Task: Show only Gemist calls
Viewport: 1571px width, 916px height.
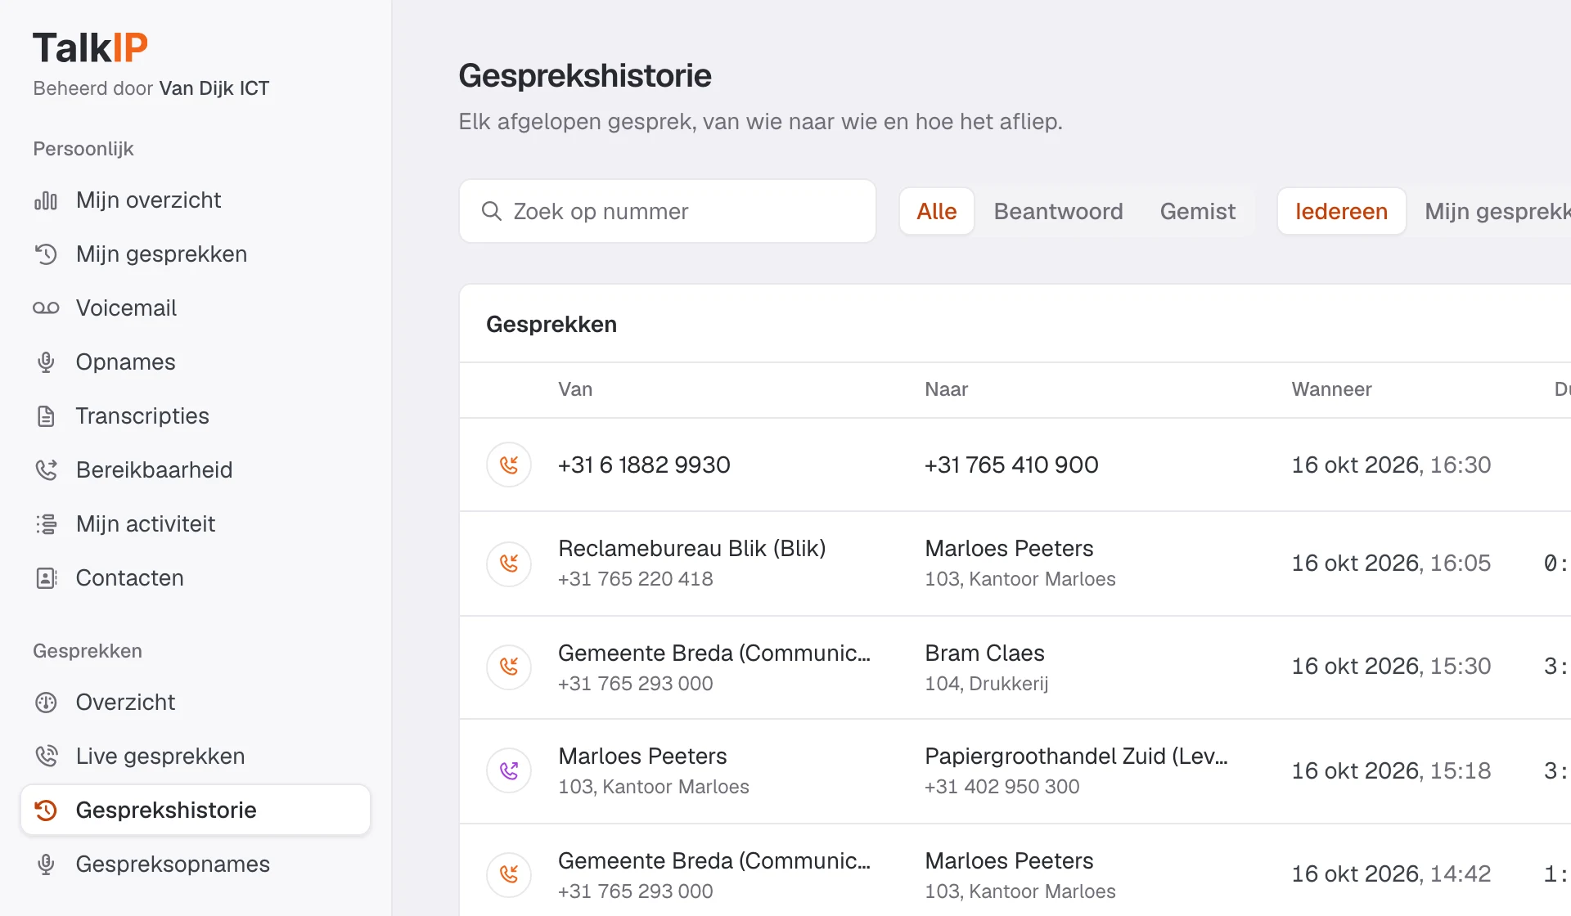Action: [1197, 211]
